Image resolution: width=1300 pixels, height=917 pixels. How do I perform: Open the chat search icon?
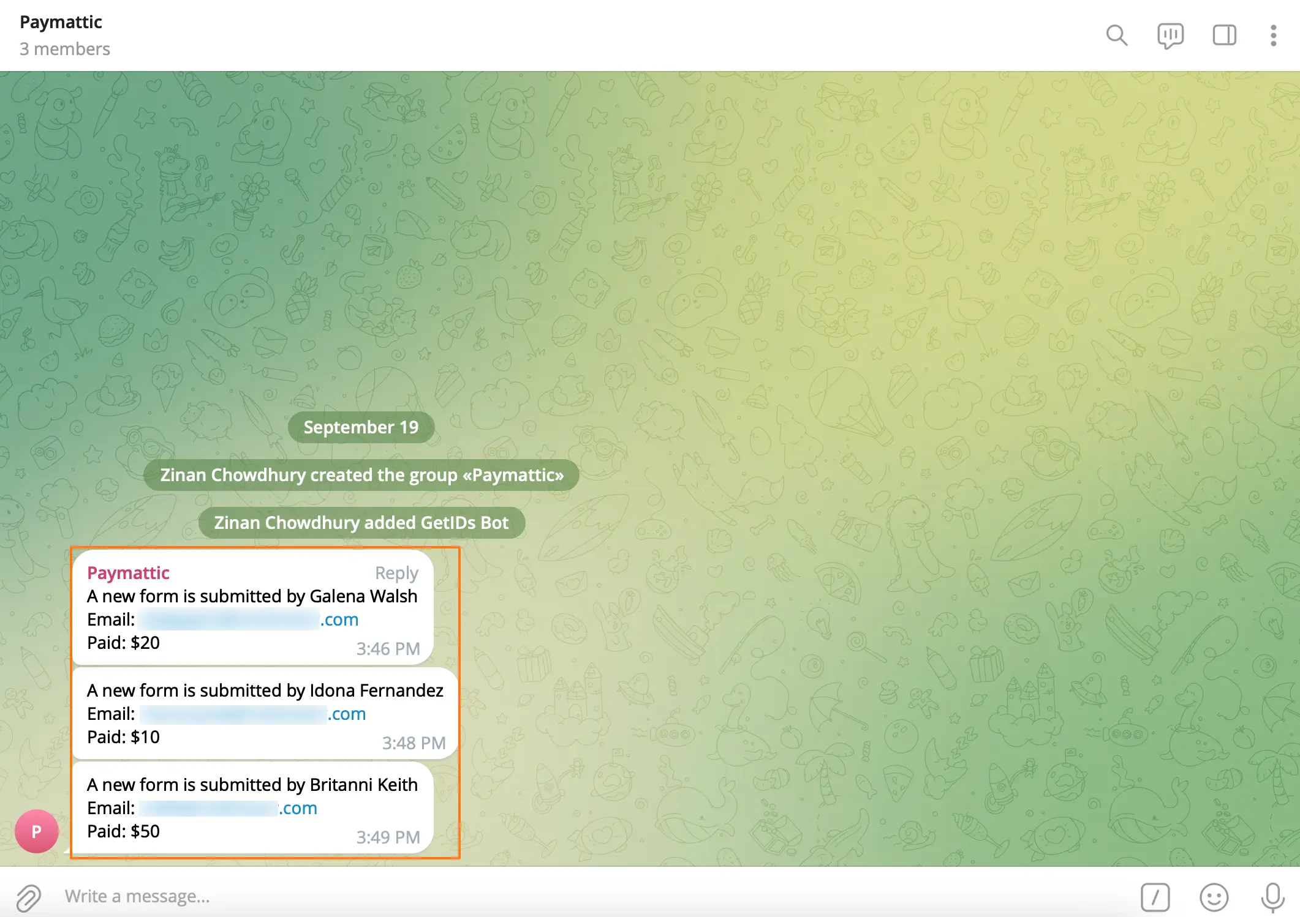[x=1116, y=36]
